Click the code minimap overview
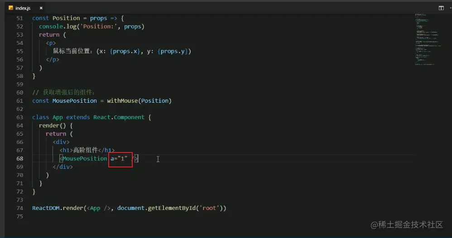Viewport: 452px width, 238px height. [x=428, y=39]
